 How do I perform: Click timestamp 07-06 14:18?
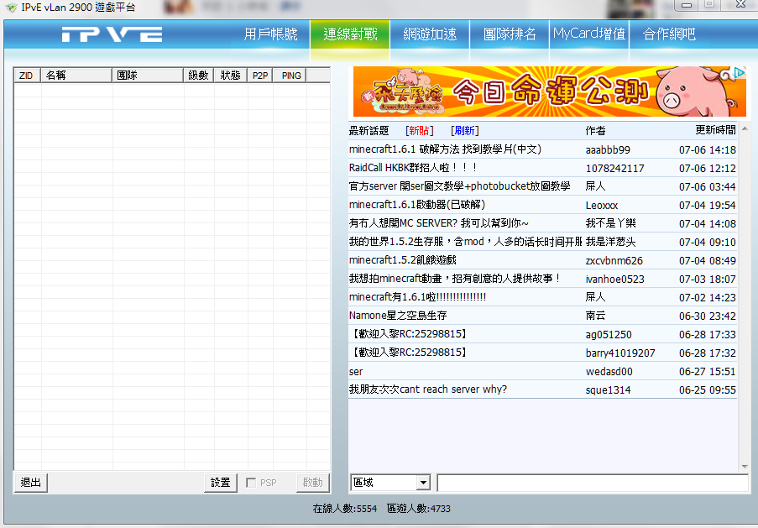pos(708,150)
